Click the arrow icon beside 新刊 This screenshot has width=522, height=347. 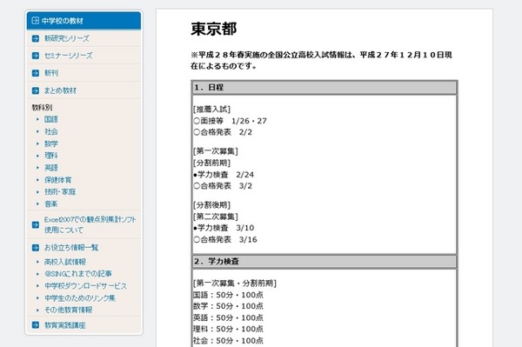pyautogui.click(x=36, y=73)
